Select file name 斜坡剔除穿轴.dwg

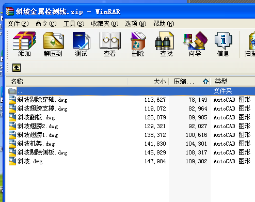click(x=42, y=100)
